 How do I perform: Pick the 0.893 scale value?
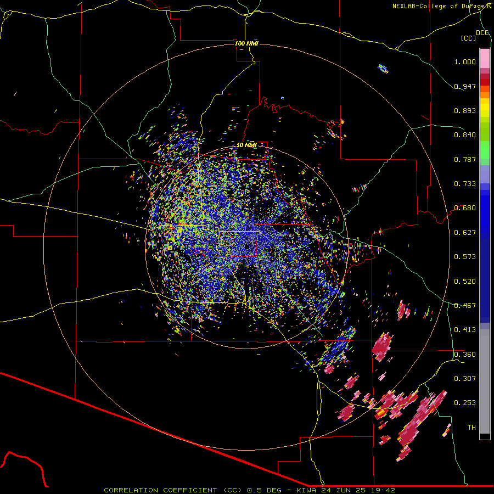pyautogui.click(x=465, y=110)
